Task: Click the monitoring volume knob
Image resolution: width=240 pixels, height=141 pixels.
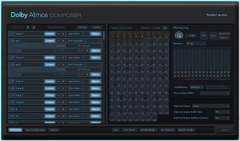Action: pyautogui.click(x=179, y=36)
